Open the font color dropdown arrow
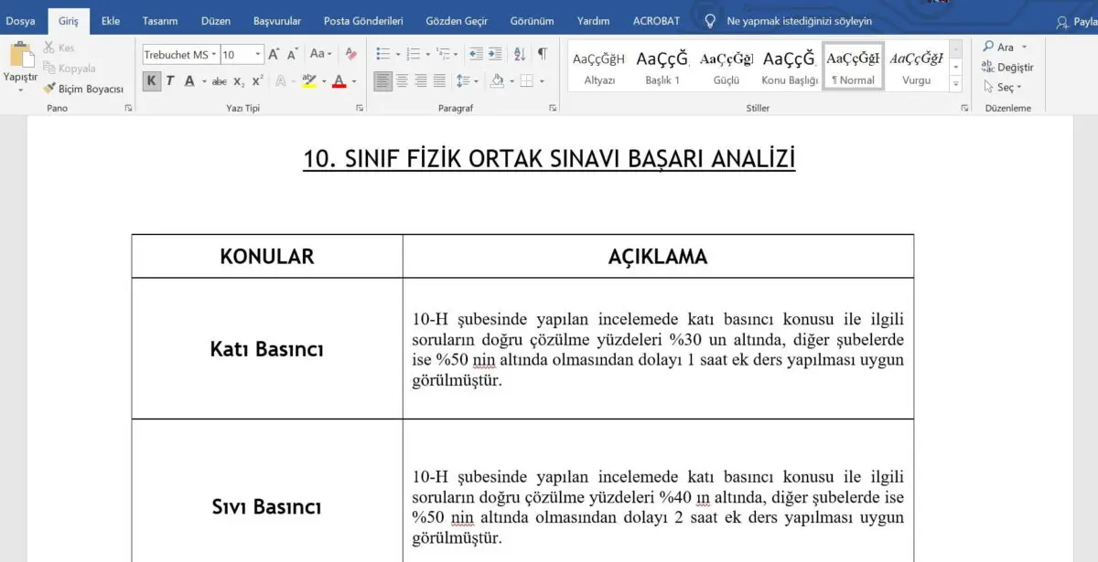This screenshot has width=1098, height=562. click(x=354, y=81)
